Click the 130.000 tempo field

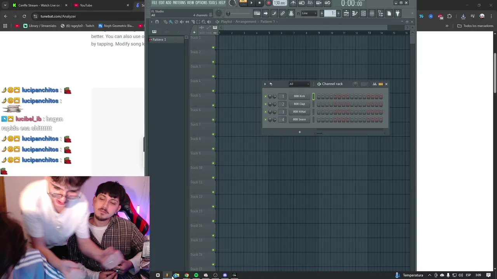point(280,3)
